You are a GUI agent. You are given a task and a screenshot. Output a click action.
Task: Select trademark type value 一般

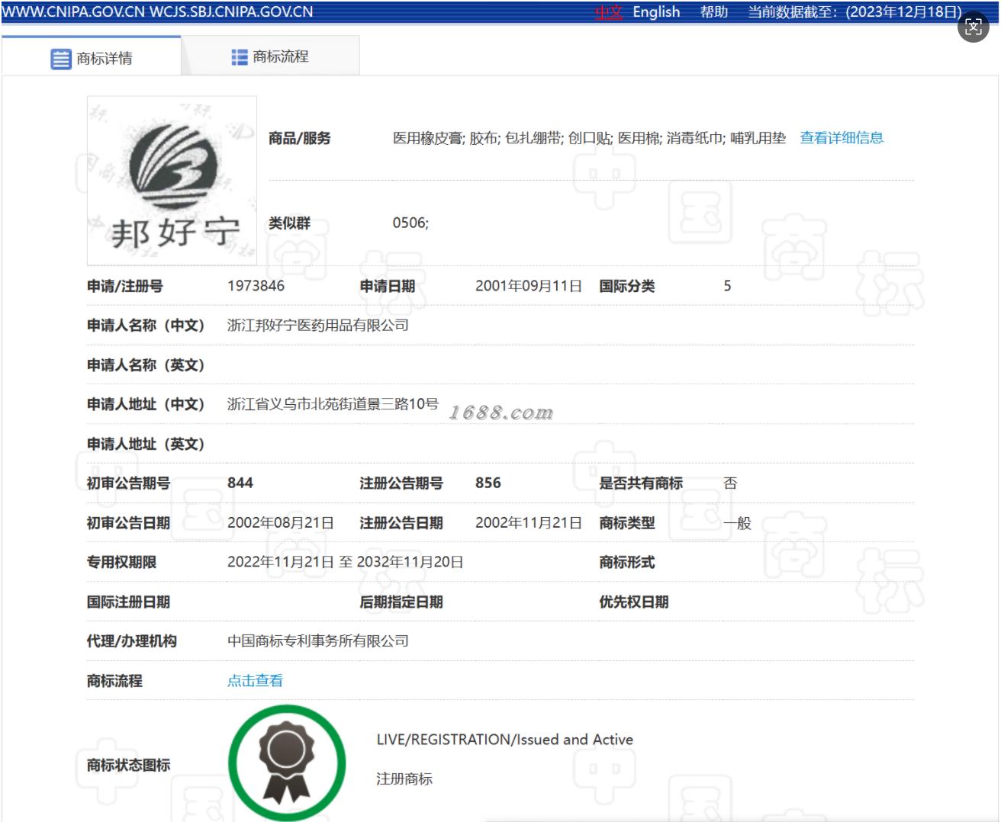738,523
